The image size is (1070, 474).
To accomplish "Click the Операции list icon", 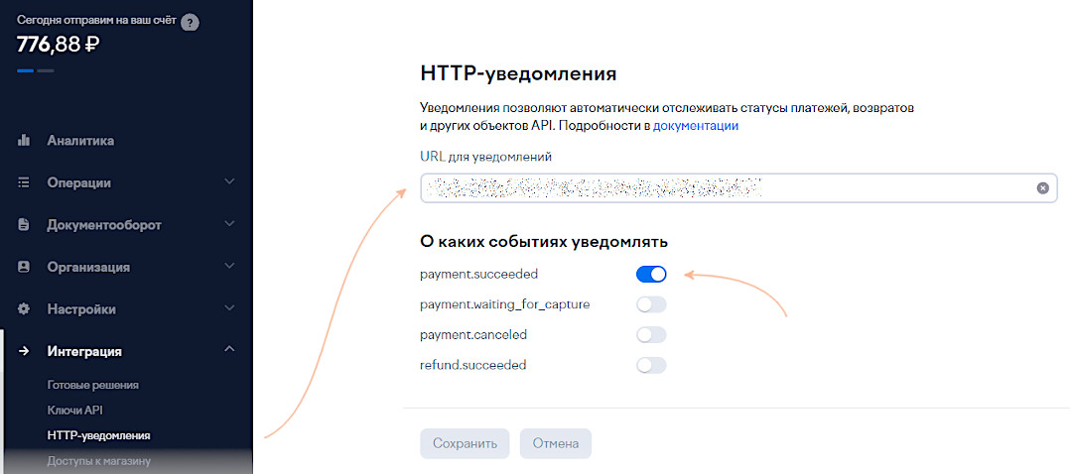I will [x=24, y=182].
